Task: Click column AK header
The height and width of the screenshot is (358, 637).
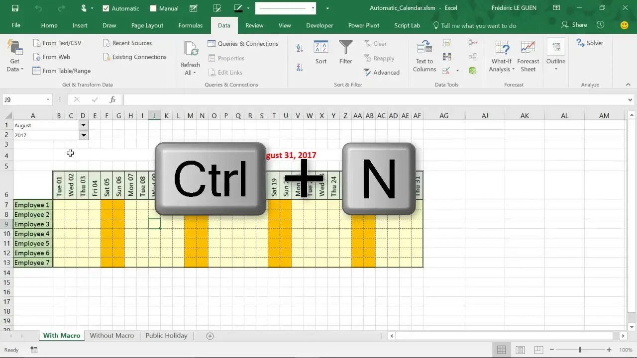Action: (525, 115)
